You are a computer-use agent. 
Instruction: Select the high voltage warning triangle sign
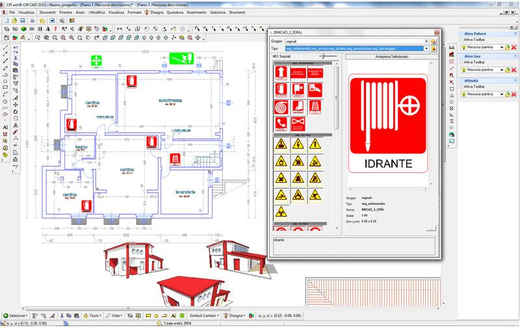[x=298, y=144]
